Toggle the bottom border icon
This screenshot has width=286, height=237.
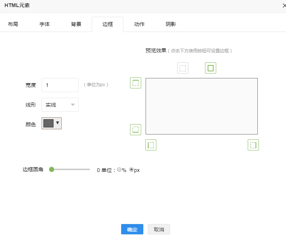[x=136, y=130]
